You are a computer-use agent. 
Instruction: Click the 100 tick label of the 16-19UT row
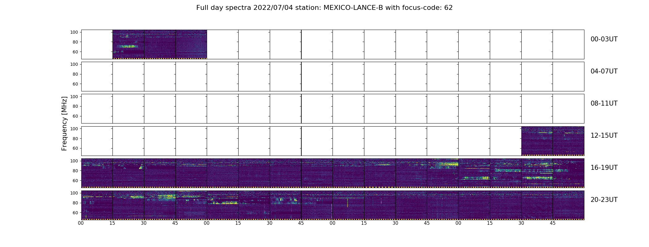pos(74,161)
